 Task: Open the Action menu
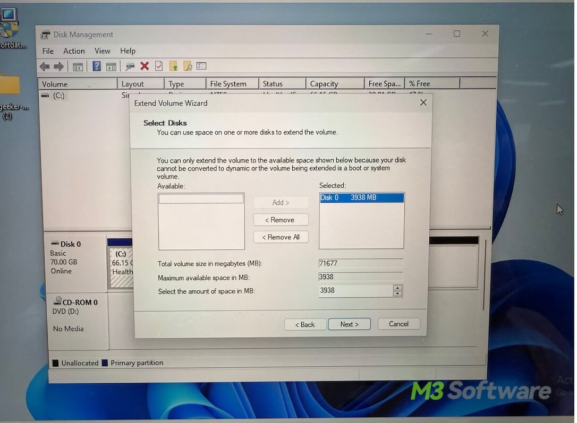[74, 51]
